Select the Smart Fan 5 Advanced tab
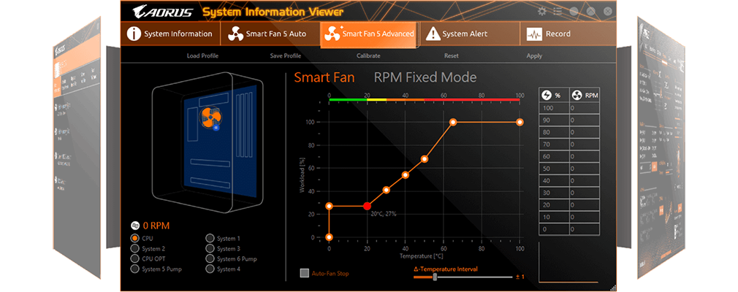The image size is (738, 292). [369, 34]
